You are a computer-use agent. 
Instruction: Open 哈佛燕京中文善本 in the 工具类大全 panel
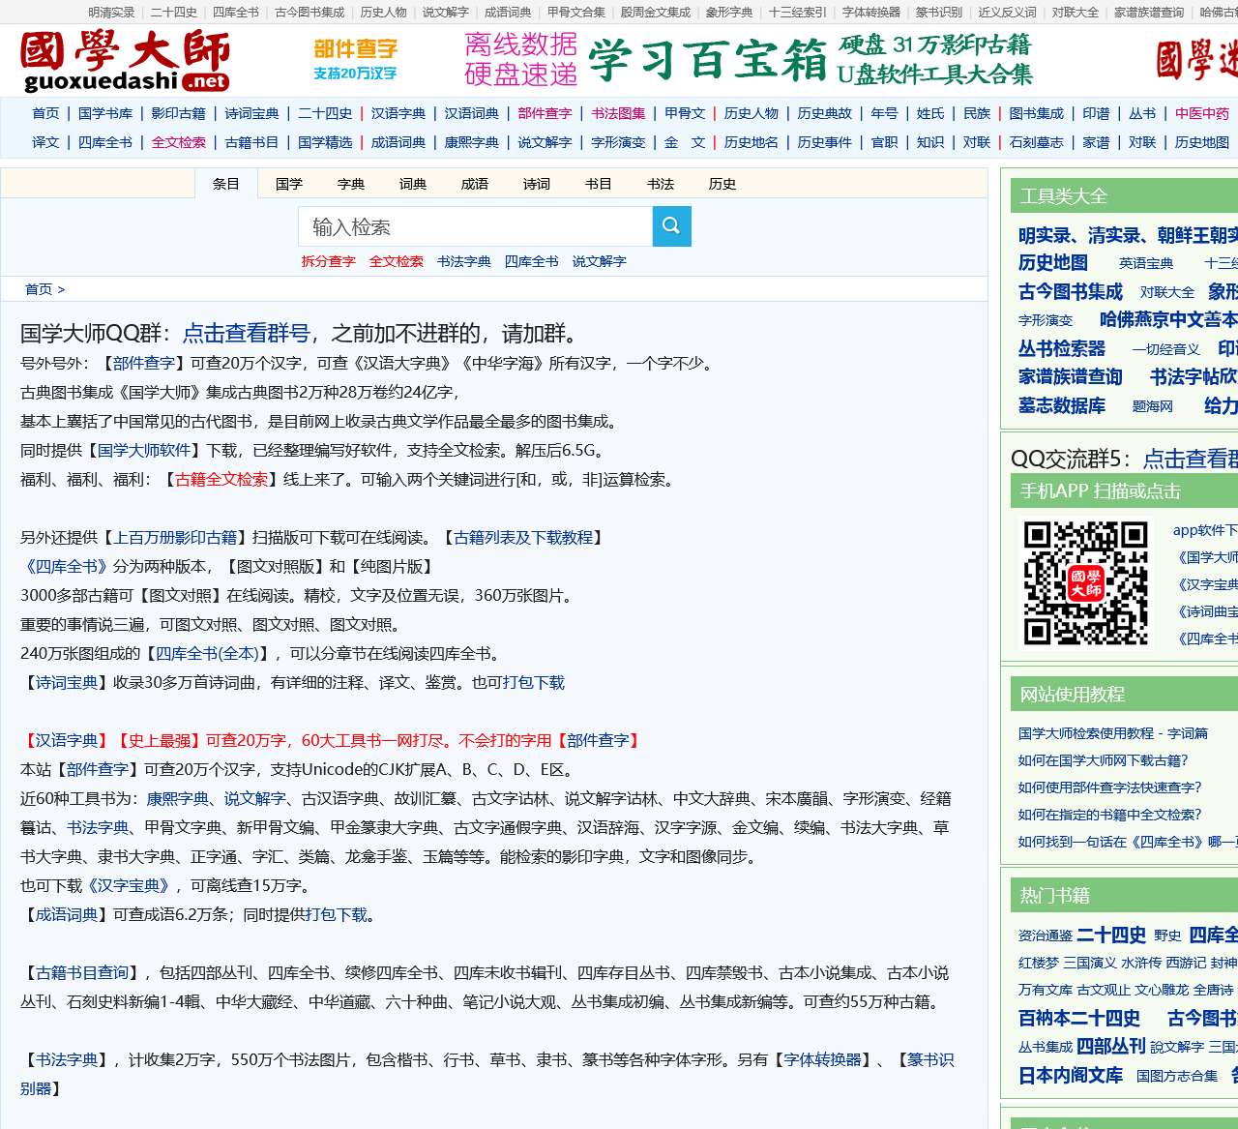point(1168,319)
